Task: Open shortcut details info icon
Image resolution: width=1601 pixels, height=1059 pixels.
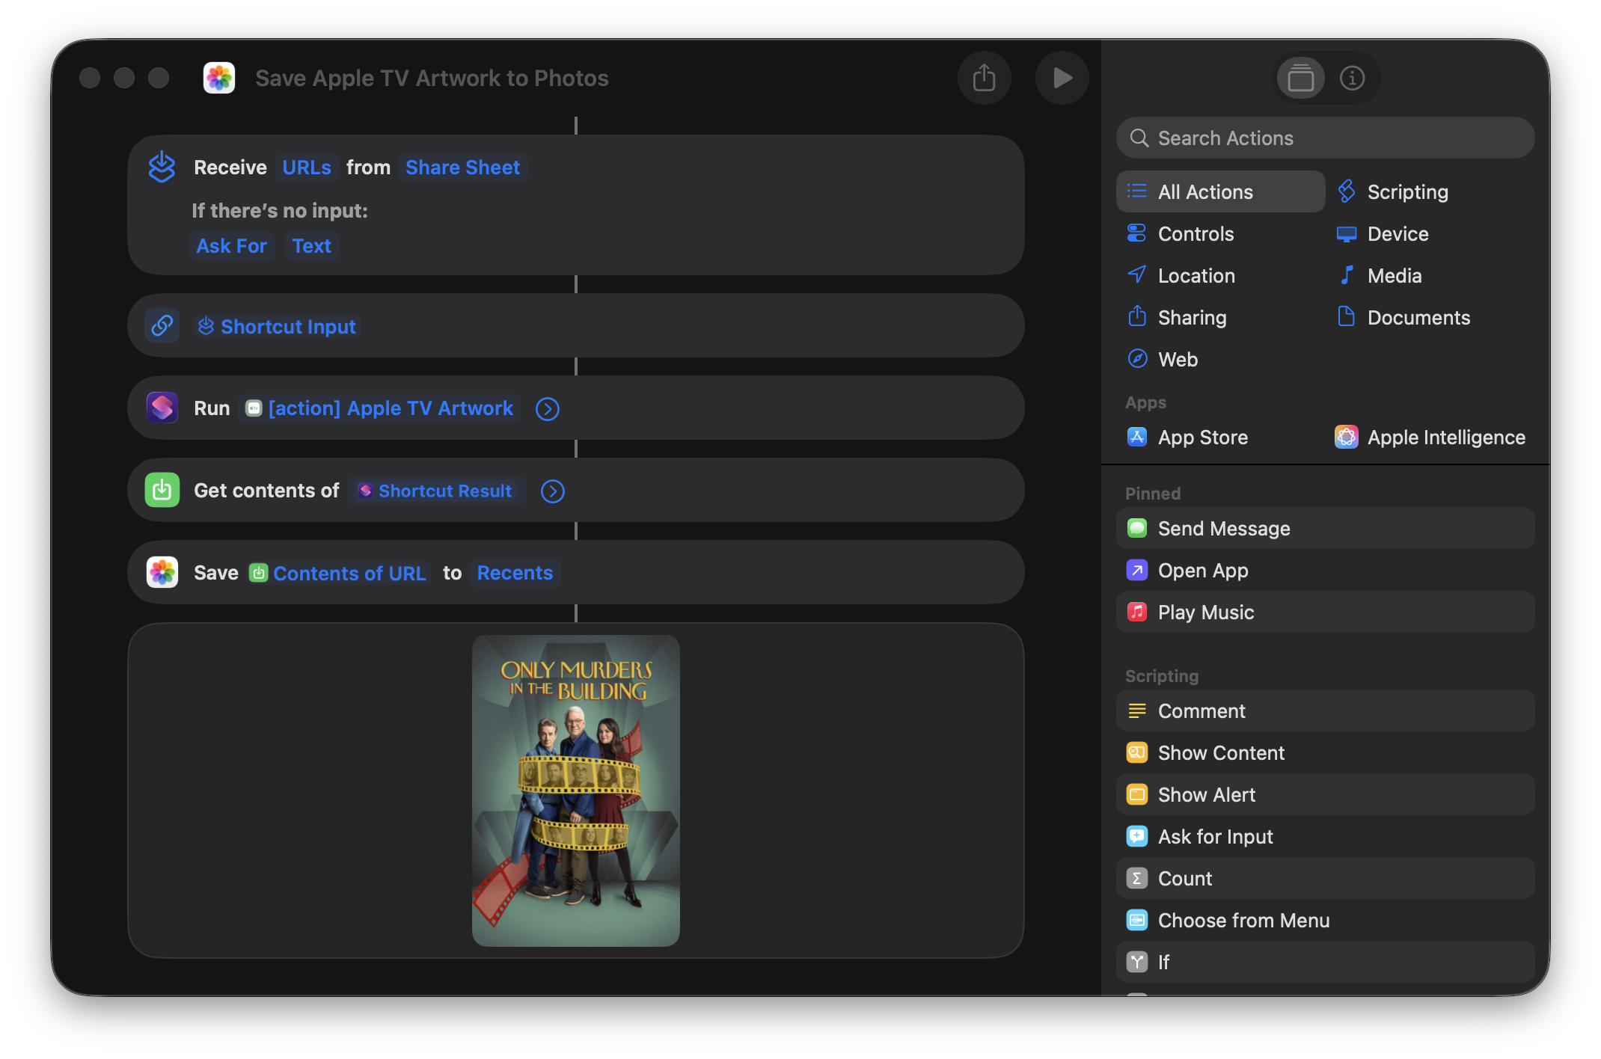Action: pos(1352,78)
